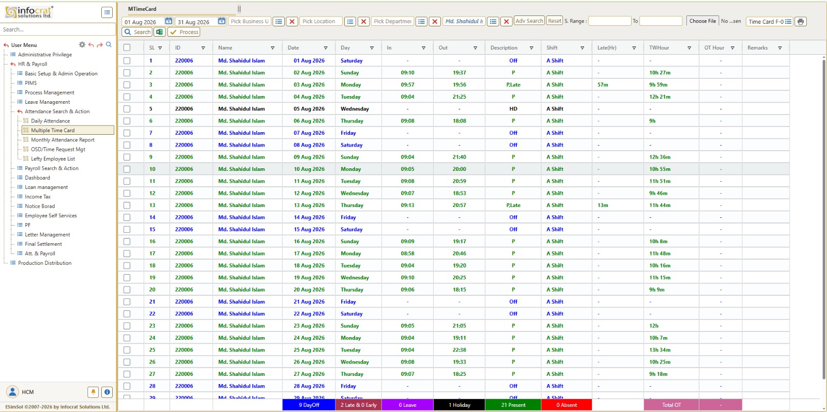Check the row for 03 Aug 2026

[127, 85]
